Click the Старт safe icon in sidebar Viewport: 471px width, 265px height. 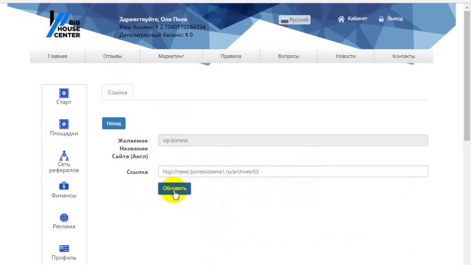(64, 93)
